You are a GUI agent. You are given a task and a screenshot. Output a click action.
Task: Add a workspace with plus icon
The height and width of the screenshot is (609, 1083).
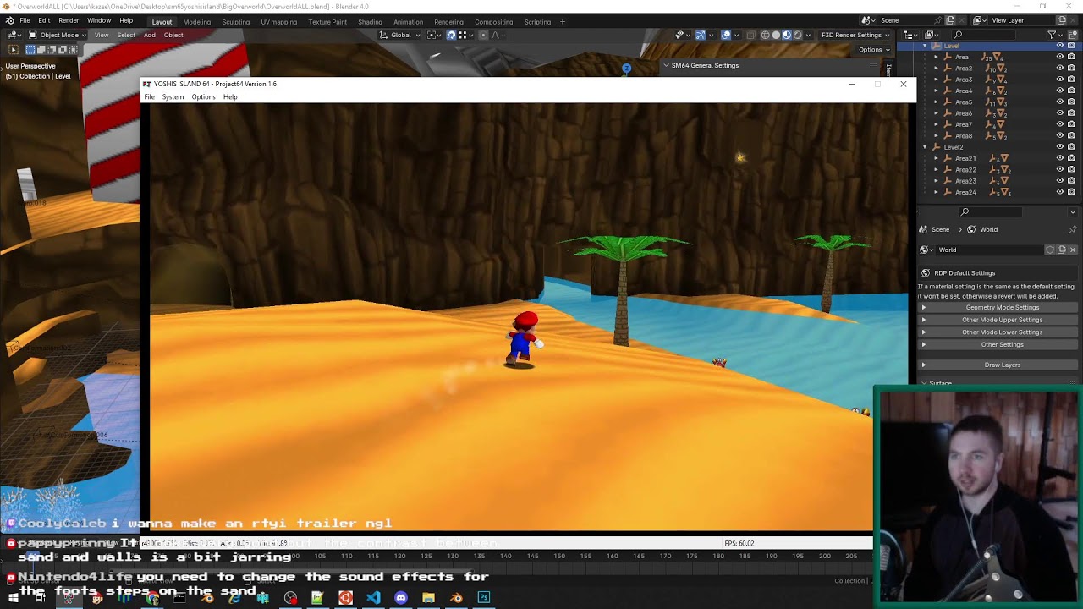tap(563, 22)
